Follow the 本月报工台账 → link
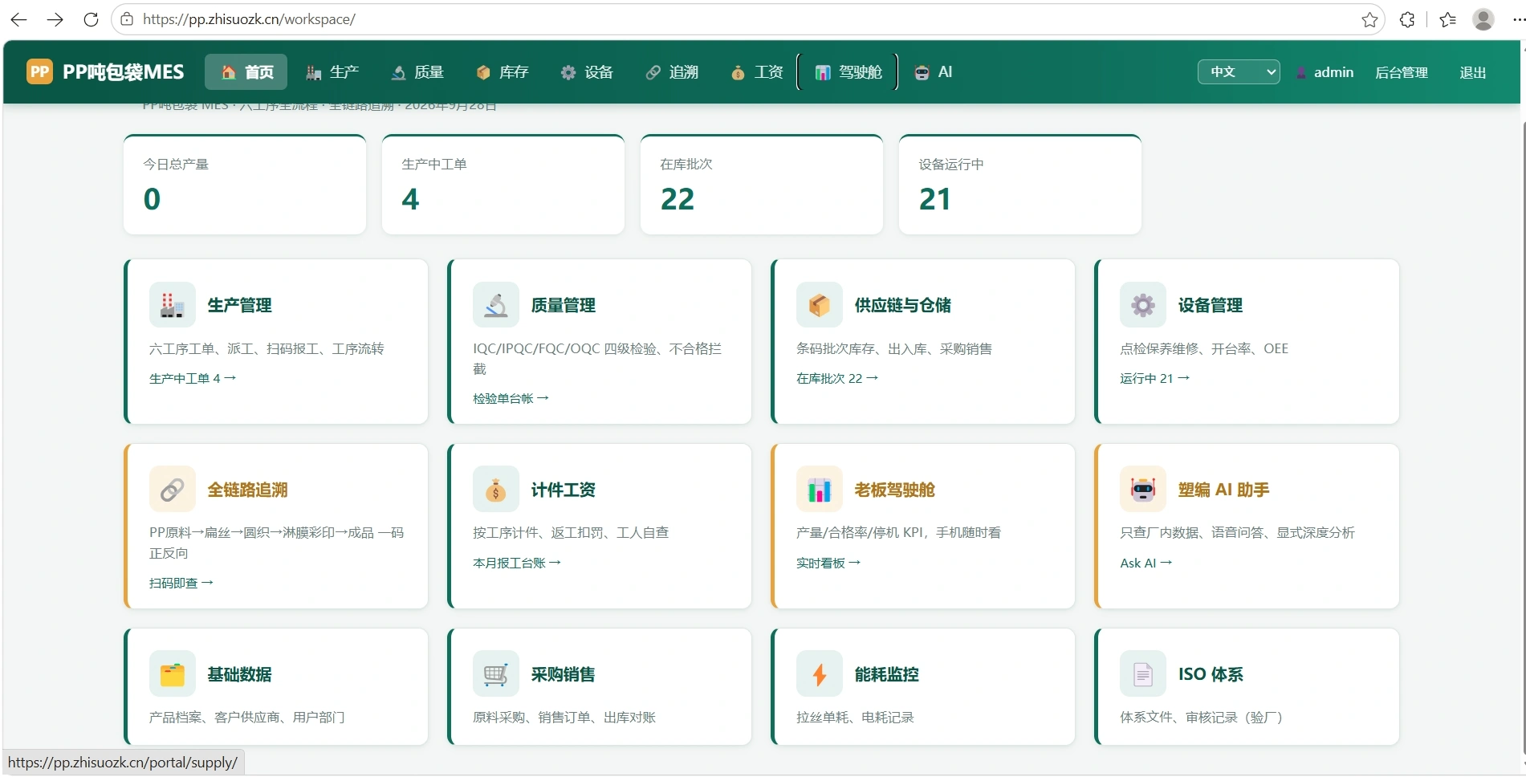This screenshot has height=777, width=1526. coord(517,563)
